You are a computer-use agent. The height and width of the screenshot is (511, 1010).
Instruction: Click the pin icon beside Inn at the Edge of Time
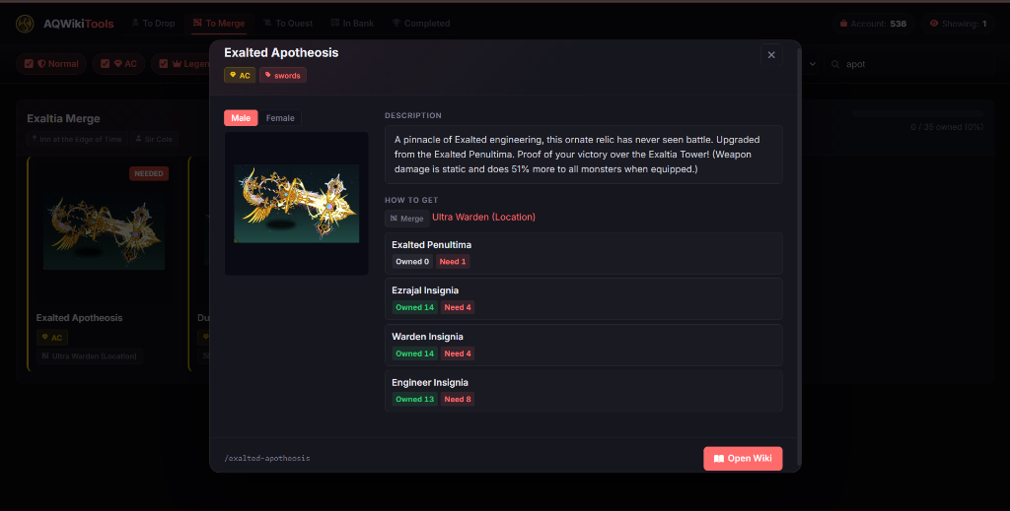click(35, 139)
